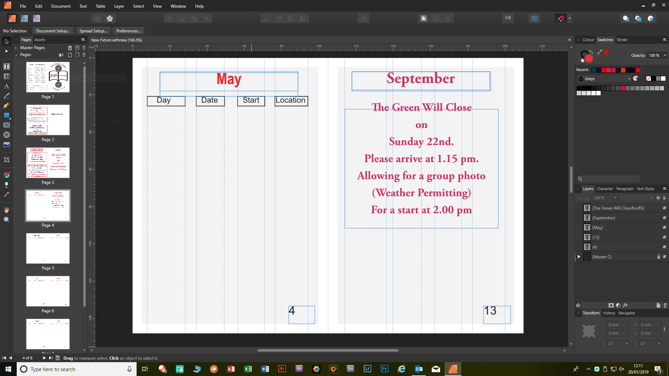Toggle visibility of the (May) layer
669x376 pixels.
tap(664, 227)
